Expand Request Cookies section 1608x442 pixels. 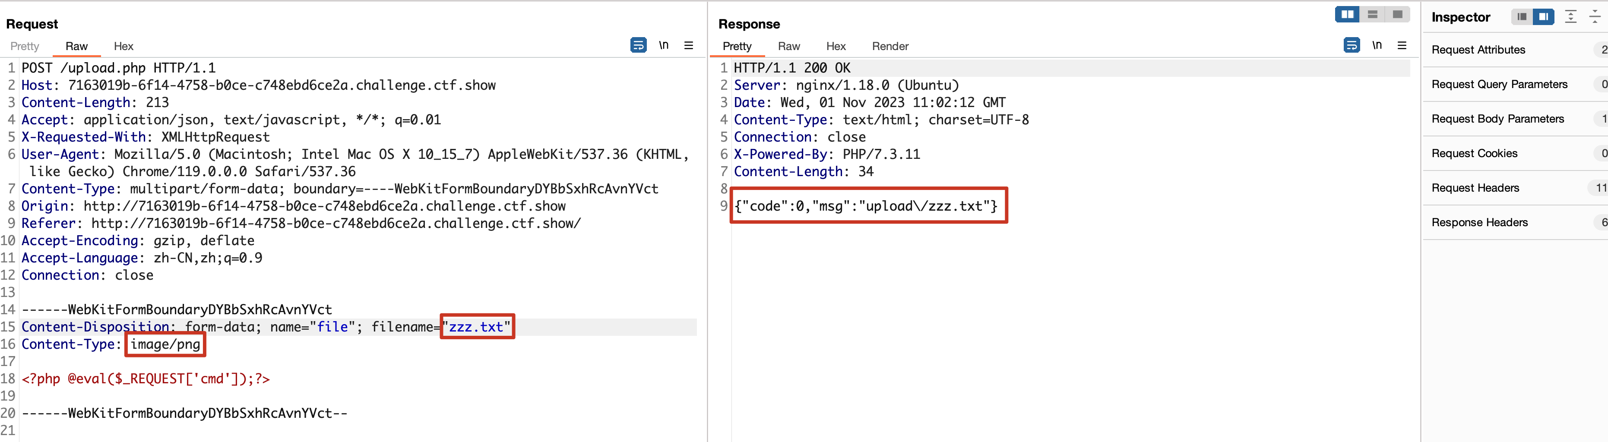coord(1516,154)
